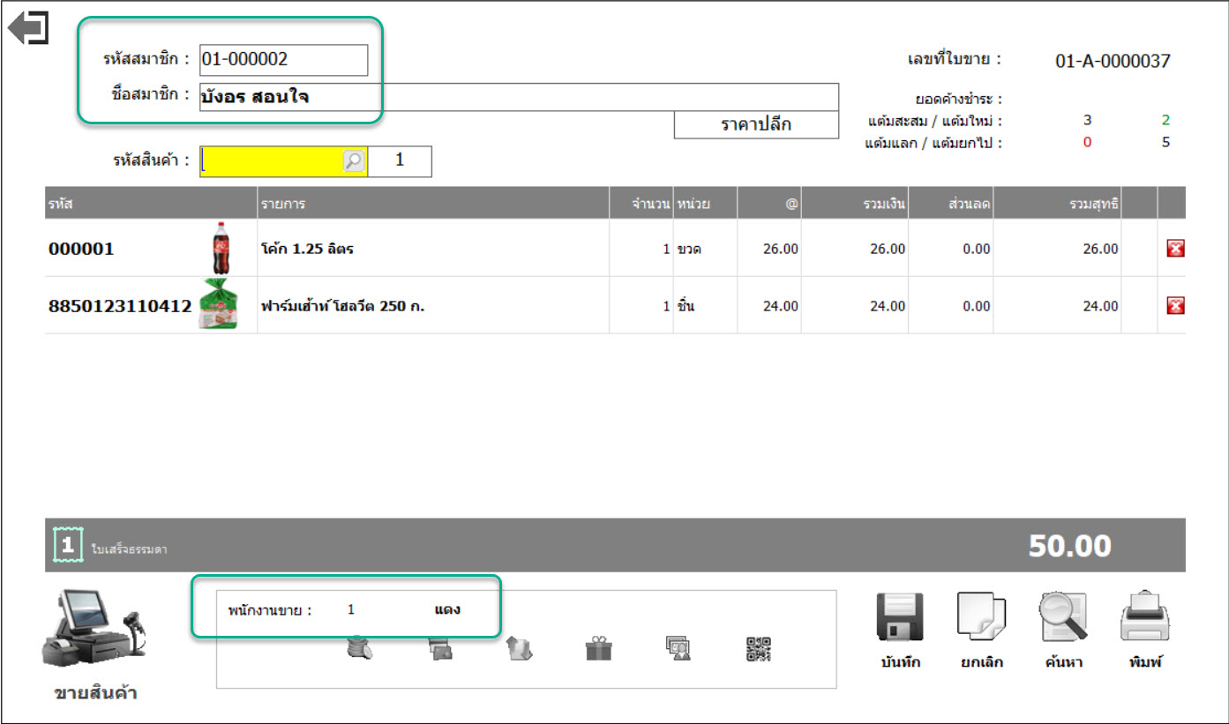The height and width of the screenshot is (724, 1229).
Task: Click the coins cash payment icon
Action: pyautogui.click(x=360, y=650)
